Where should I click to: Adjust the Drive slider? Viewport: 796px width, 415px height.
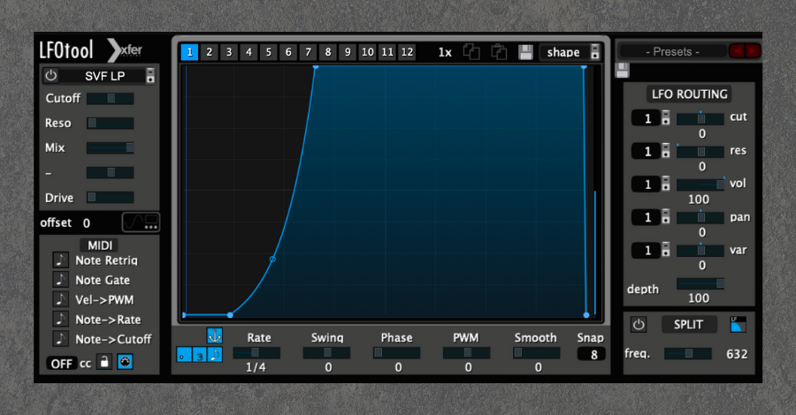pyautogui.click(x=111, y=197)
